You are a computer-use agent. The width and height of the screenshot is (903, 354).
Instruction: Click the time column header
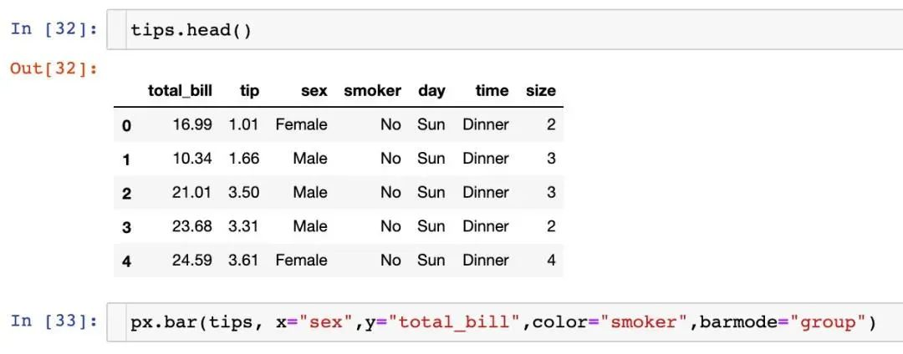click(492, 91)
